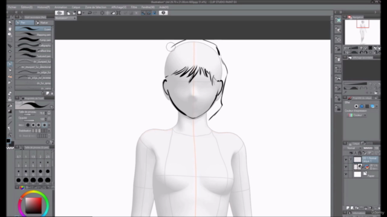Open the Filtre menu
This screenshot has width=387, height=217.
[134, 7]
